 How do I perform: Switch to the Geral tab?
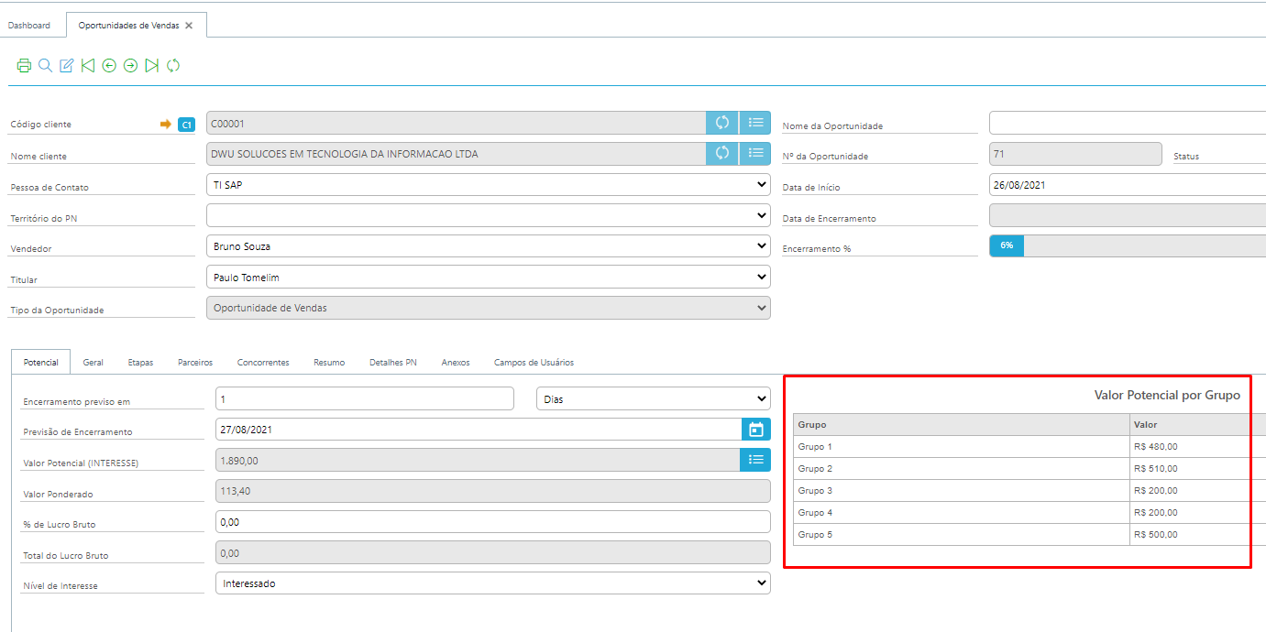(93, 363)
